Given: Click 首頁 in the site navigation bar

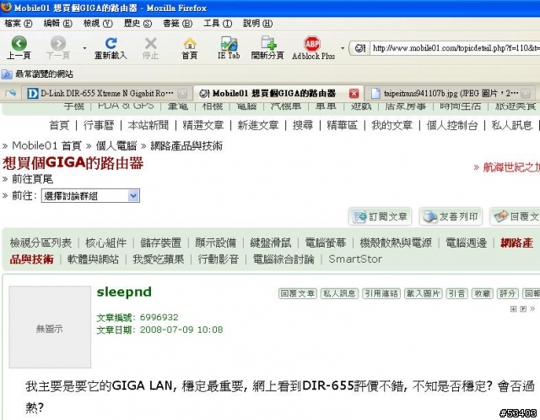Looking at the screenshot, I should 59,125.
